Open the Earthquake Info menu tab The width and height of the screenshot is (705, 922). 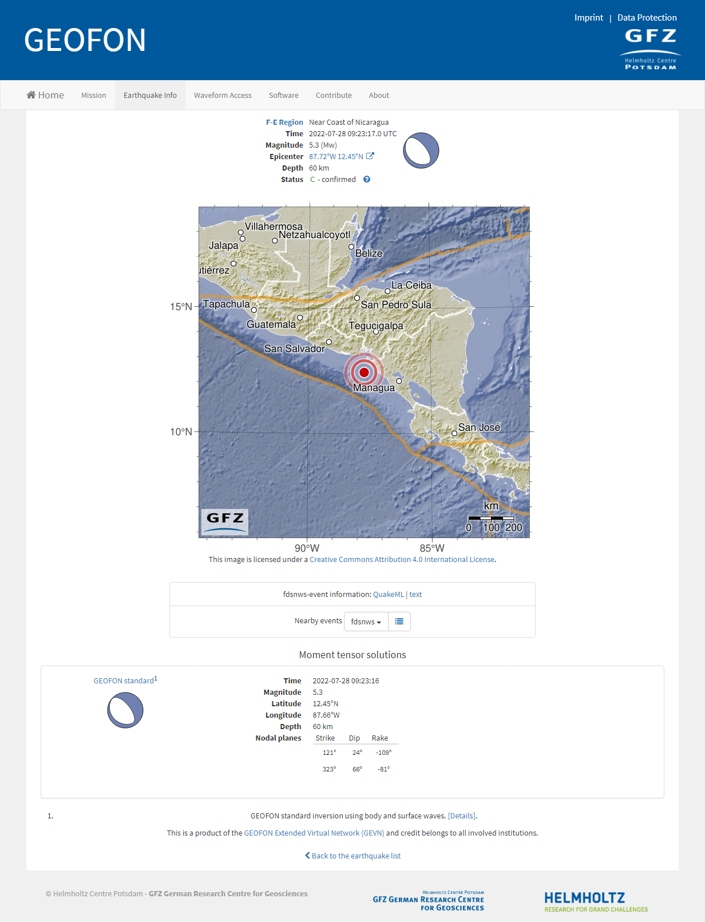[150, 95]
